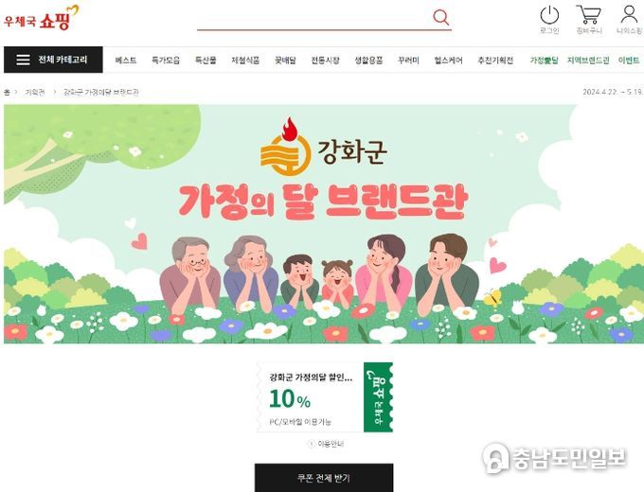This screenshot has width=644, height=492.
Task: Click the 쿠폰 전체 받기 button
Action: coord(324,478)
